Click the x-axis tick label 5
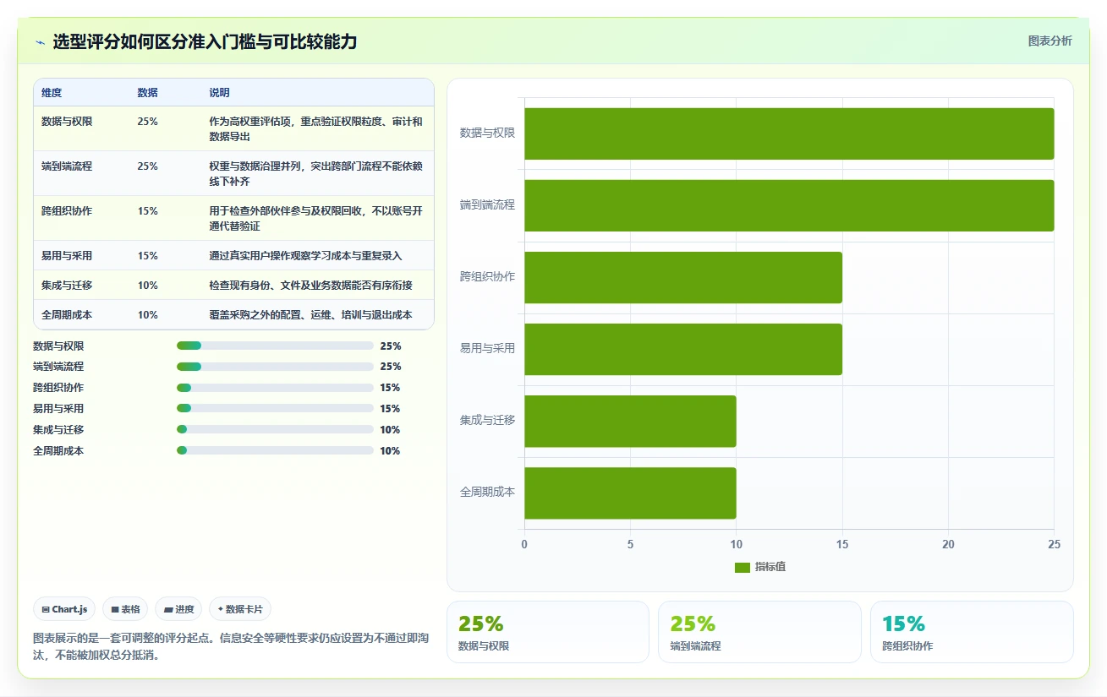 [630, 545]
